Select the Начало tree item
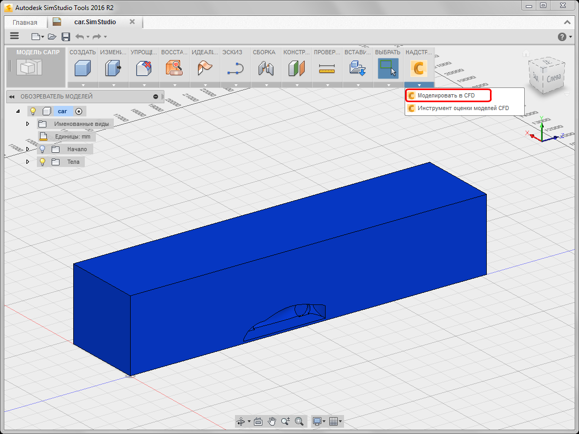The width and height of the screenshot is (579, 434). pos(77,149)
